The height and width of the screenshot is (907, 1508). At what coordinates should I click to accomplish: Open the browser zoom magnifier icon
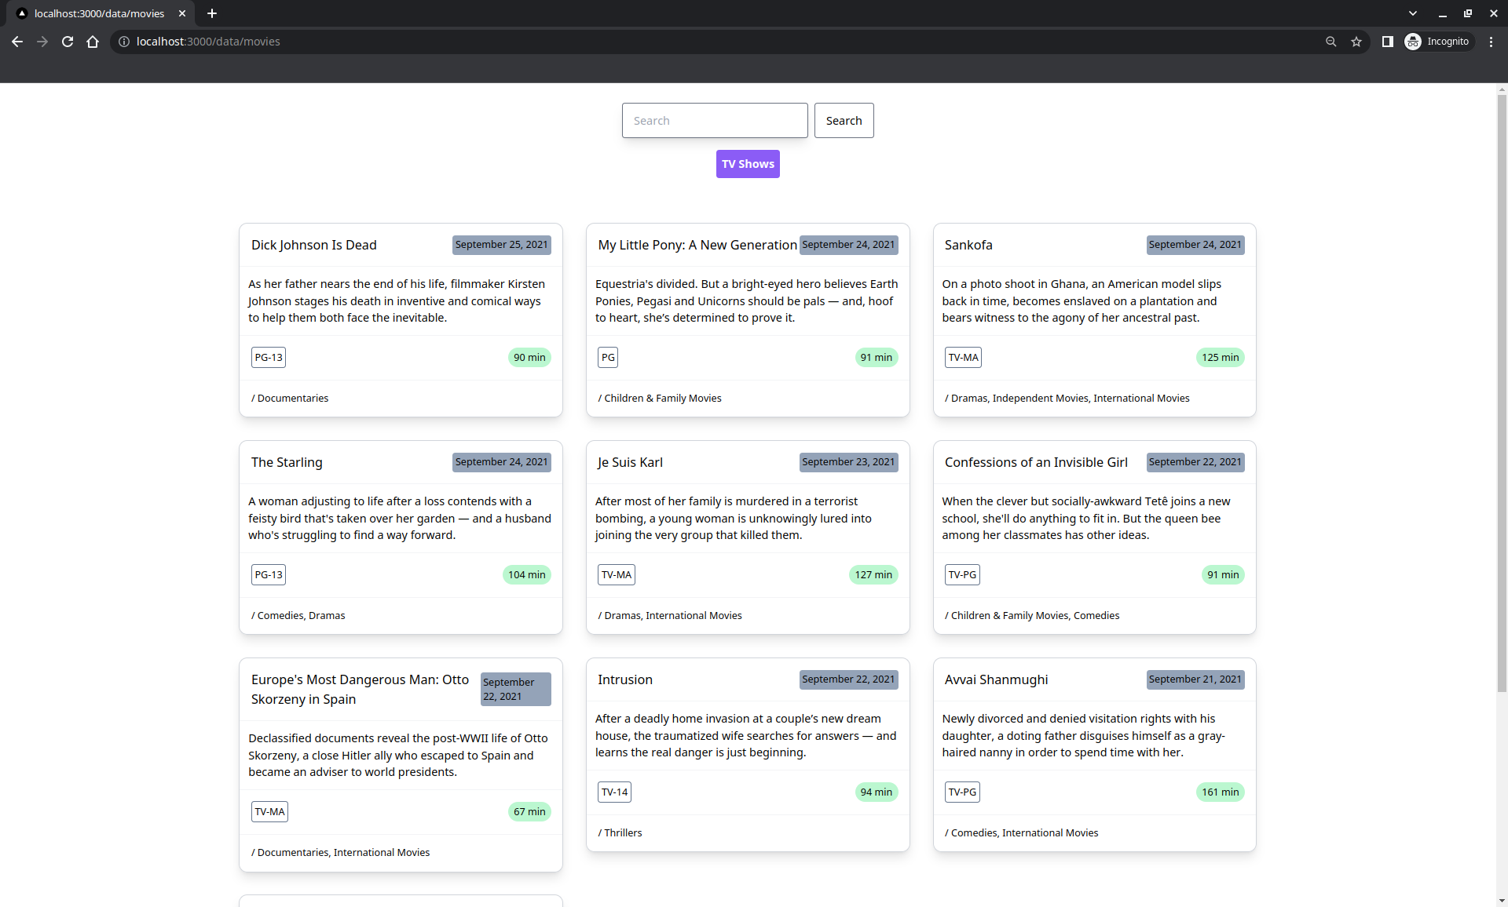point(1330,42)
